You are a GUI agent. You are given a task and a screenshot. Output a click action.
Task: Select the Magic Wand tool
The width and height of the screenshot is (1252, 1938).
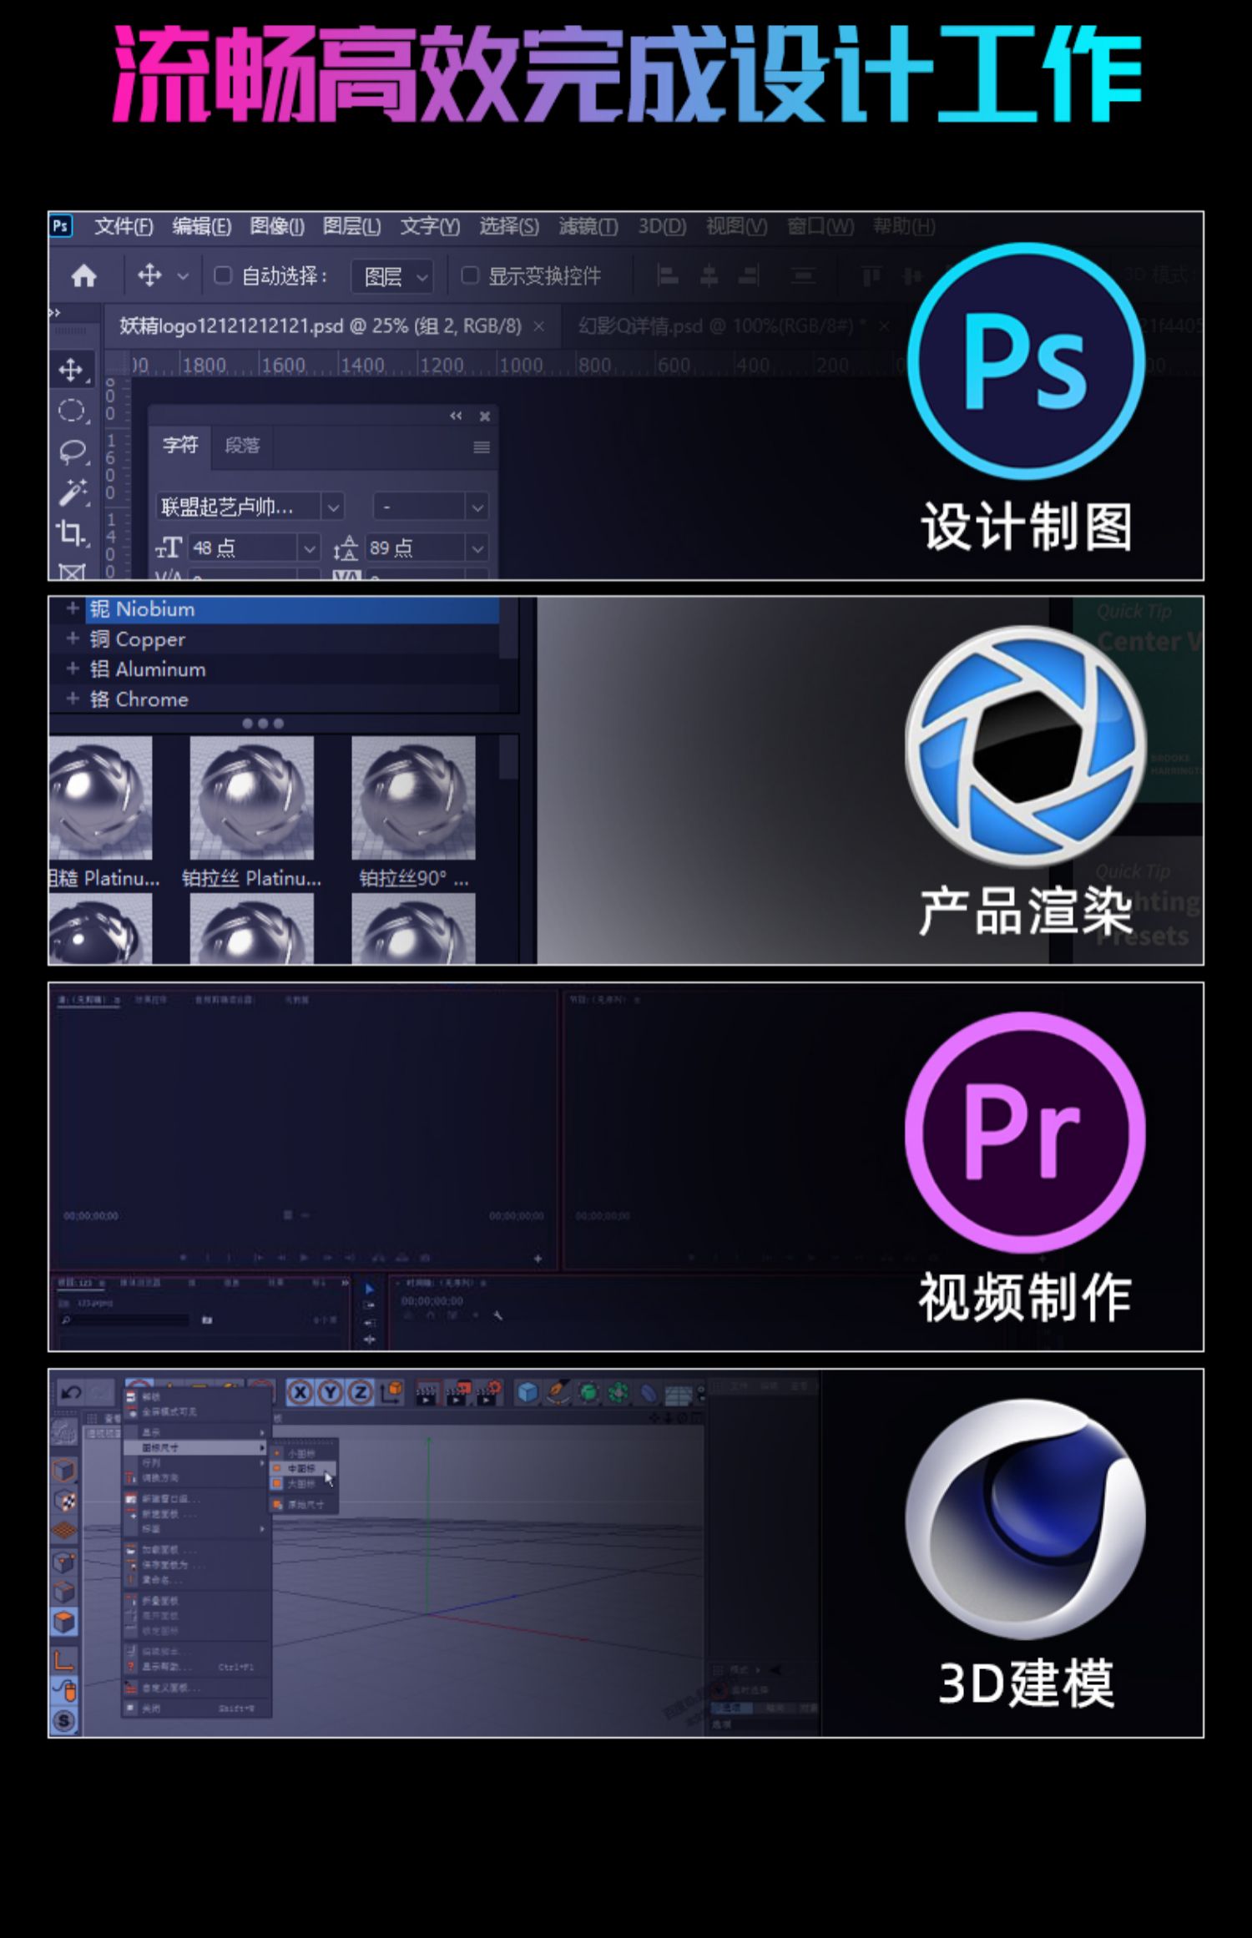click(x=73, y=492)
